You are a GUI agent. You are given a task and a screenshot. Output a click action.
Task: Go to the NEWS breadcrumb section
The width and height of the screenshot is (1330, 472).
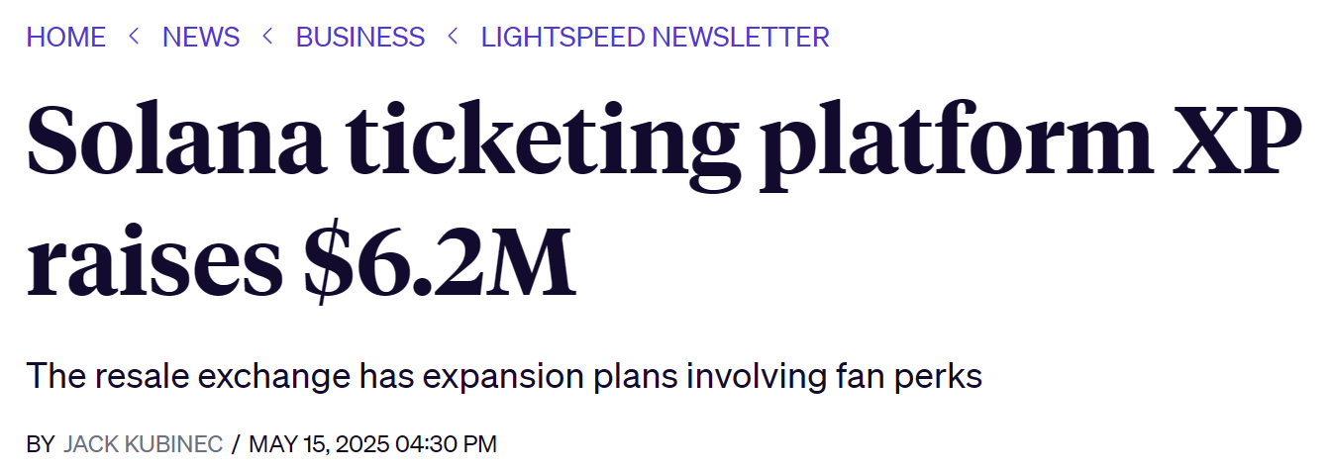(x=201, y=38)
